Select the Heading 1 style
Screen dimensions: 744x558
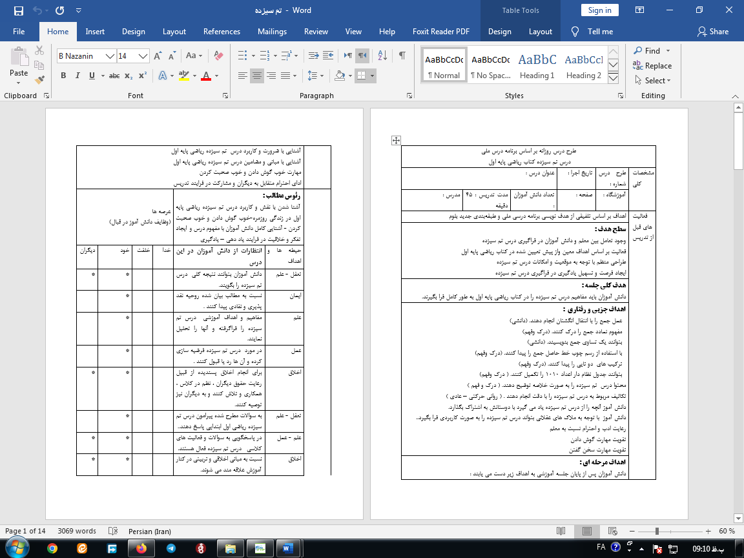pyautogui.click(x=537, y=65)
